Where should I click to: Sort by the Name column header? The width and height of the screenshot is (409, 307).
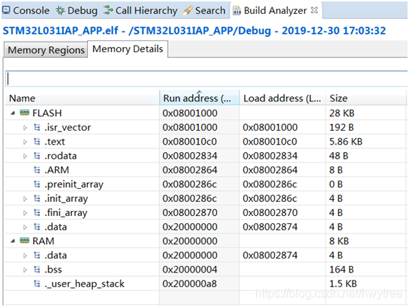82,98
